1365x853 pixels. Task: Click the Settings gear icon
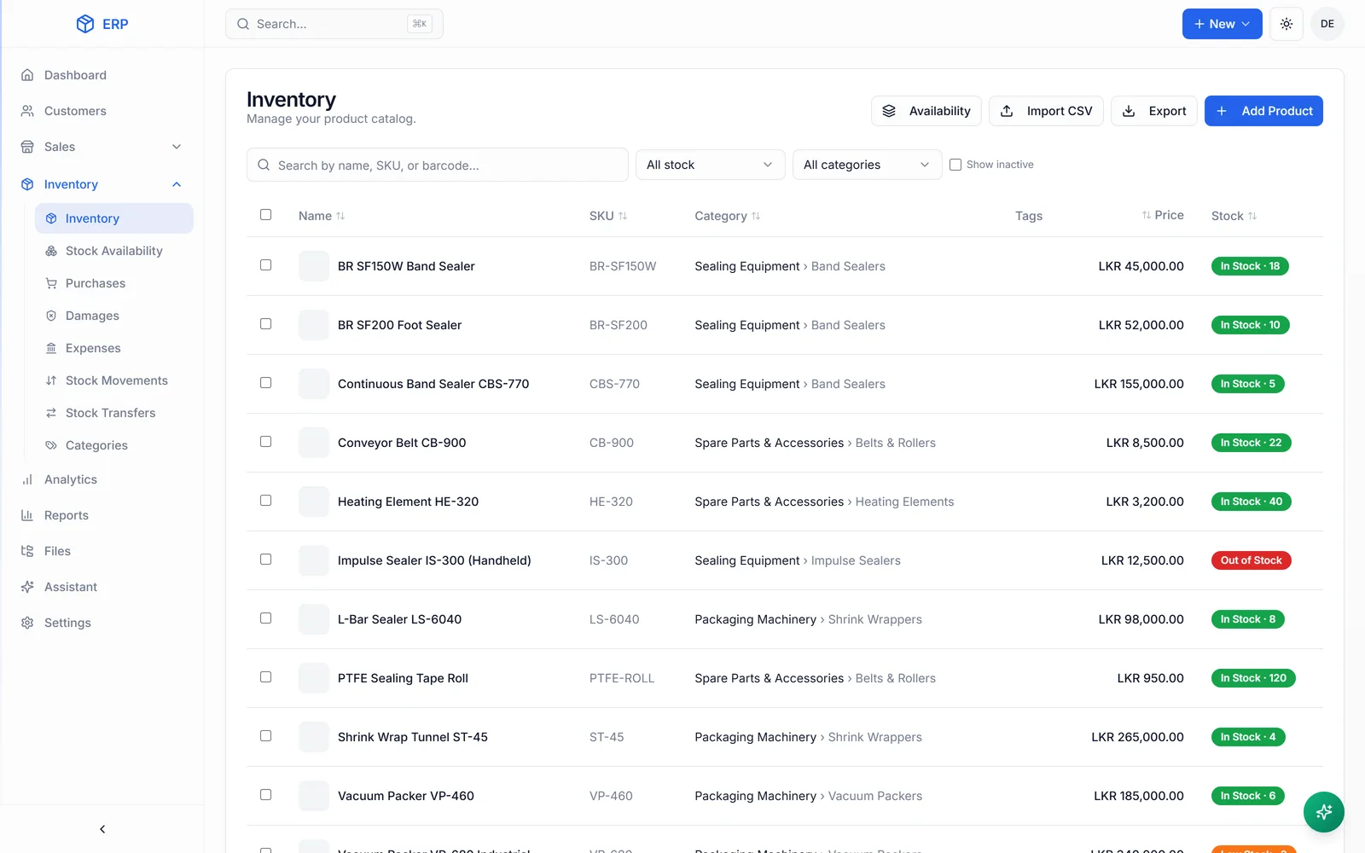point(27,623)
